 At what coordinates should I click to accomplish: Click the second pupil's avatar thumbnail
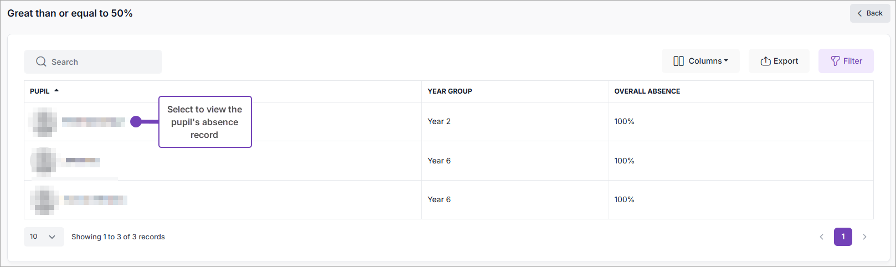(43, 161)
